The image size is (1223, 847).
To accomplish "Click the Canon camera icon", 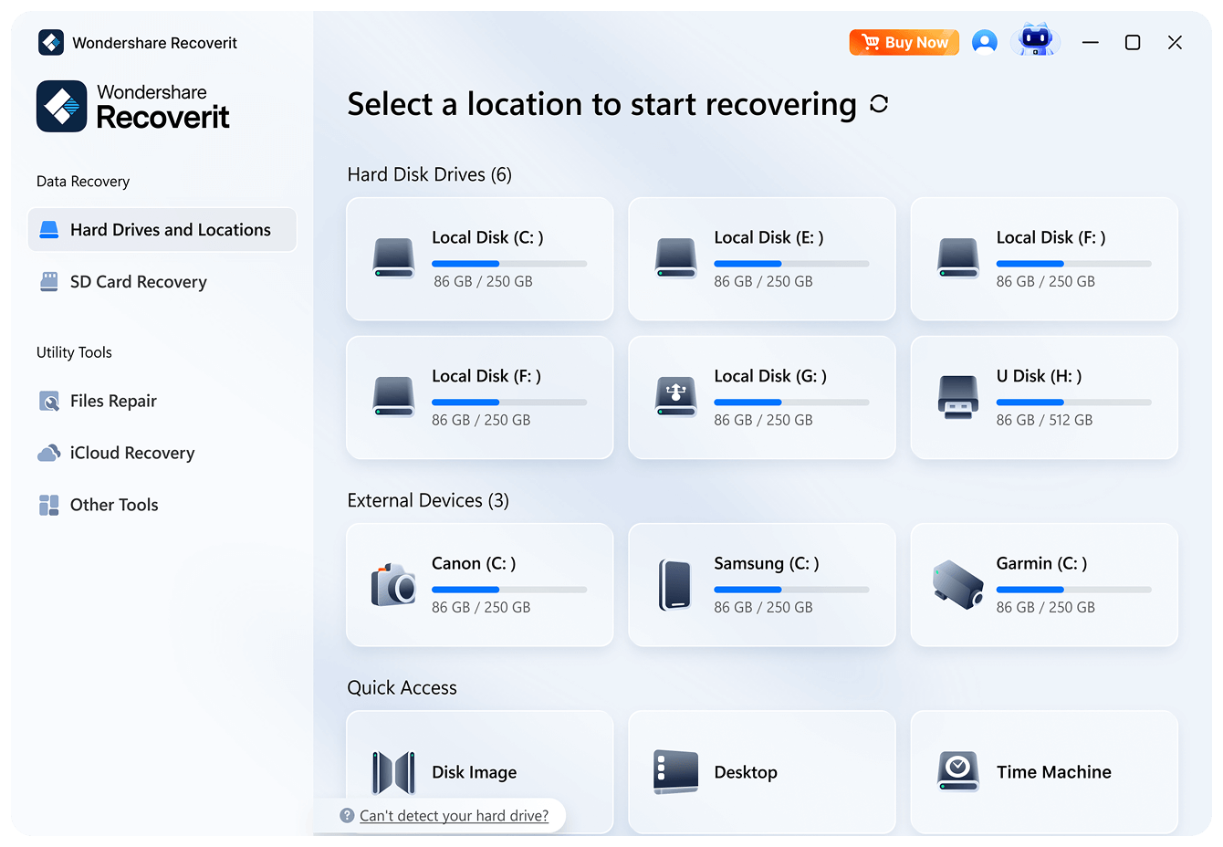I will [393, 584].
